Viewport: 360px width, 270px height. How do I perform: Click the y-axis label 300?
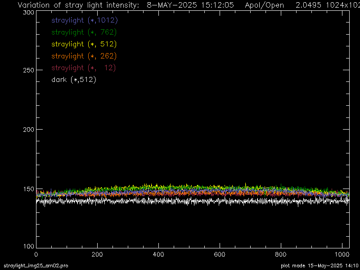coord(29,13)
